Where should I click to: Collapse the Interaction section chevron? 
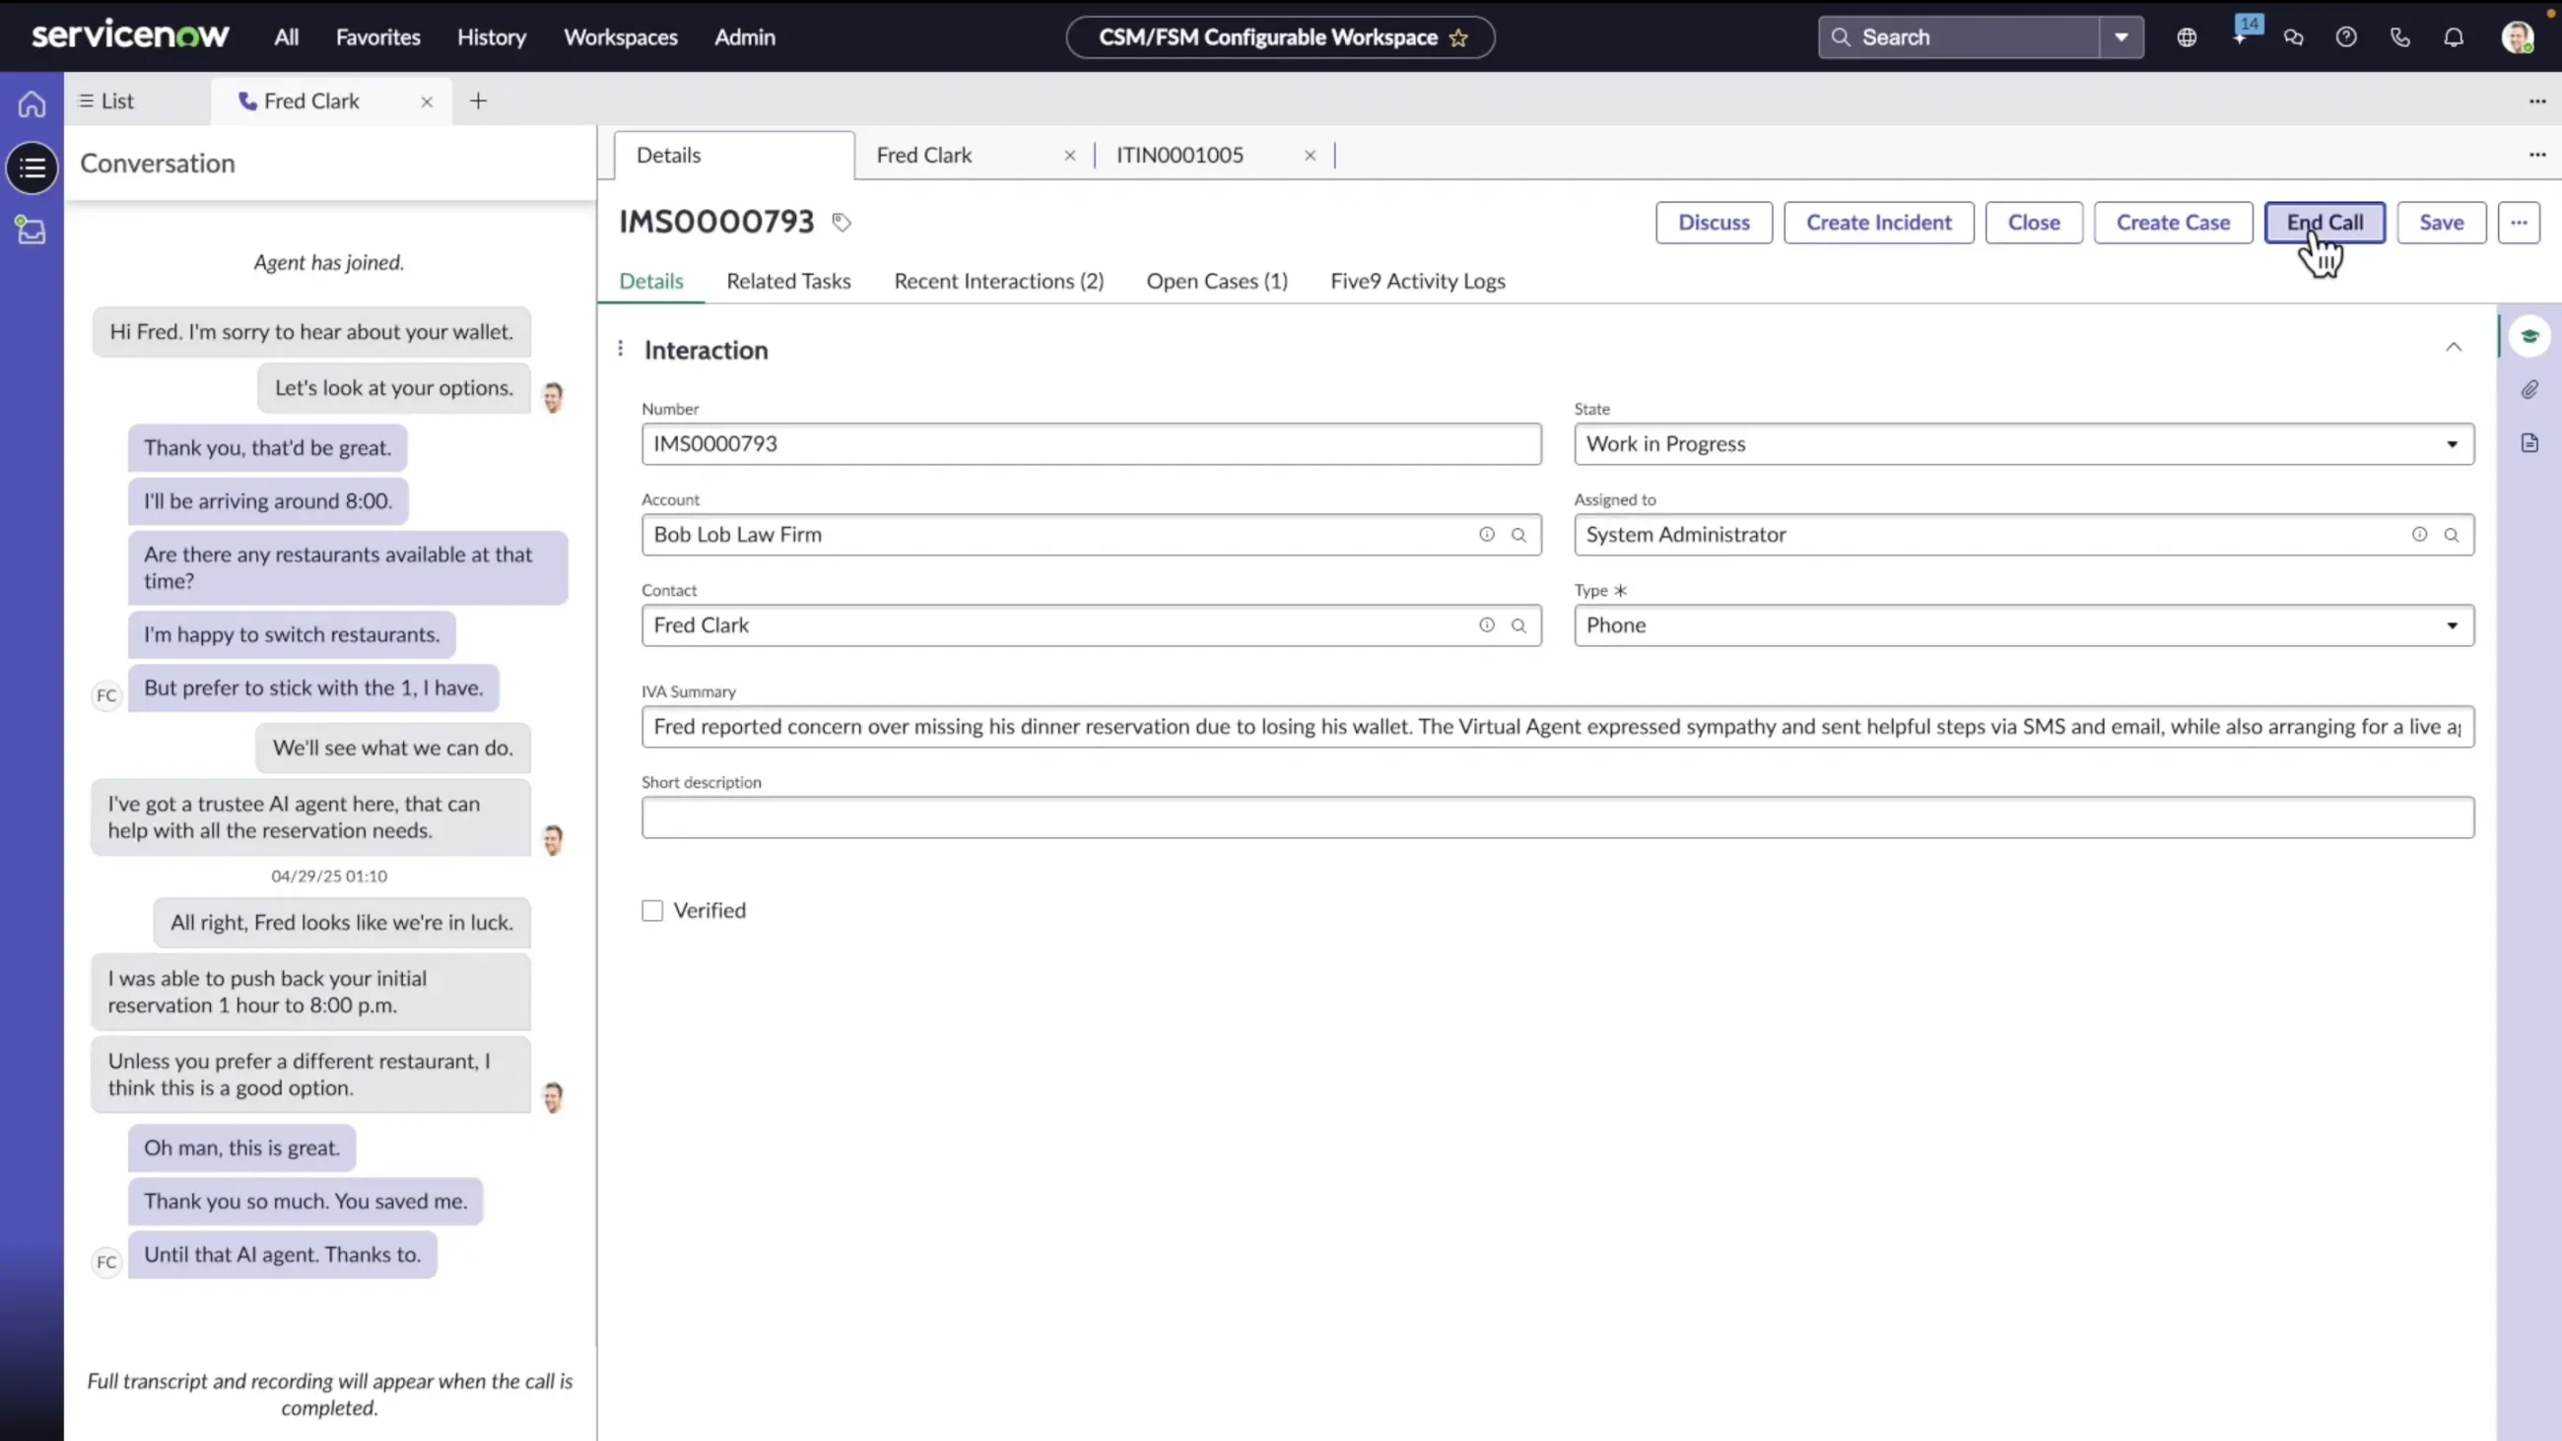[2455, 347]
